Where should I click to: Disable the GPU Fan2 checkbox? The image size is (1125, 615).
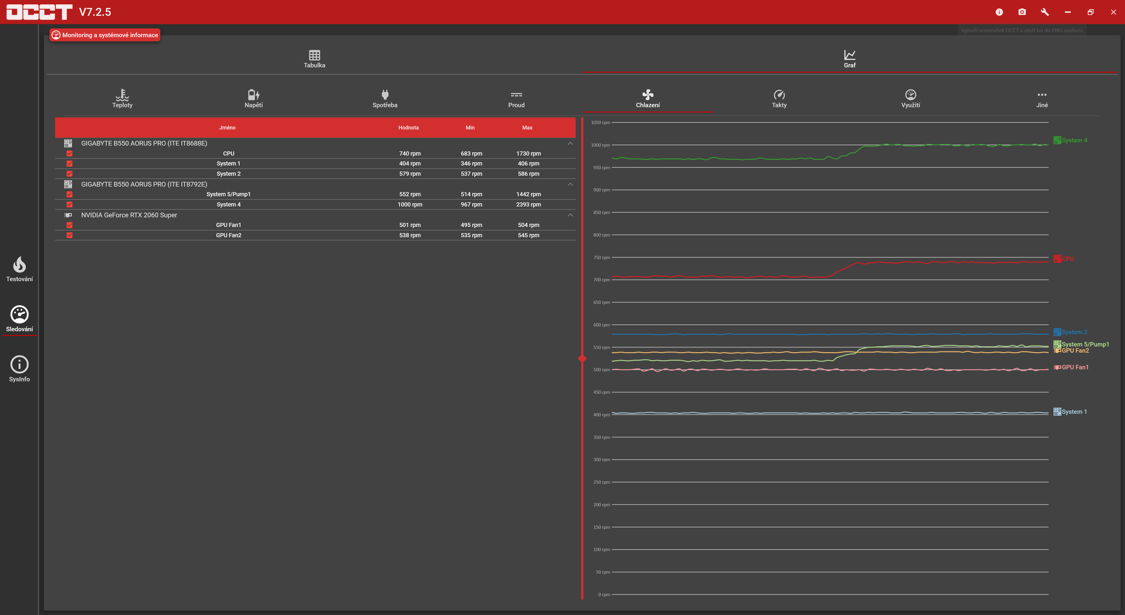69,235
